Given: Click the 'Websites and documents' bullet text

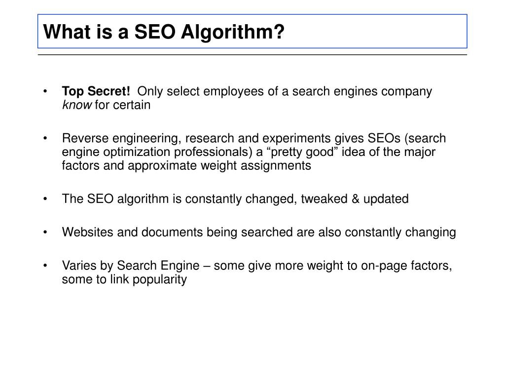Looking at the screenshot, I should tap(259, 232).
